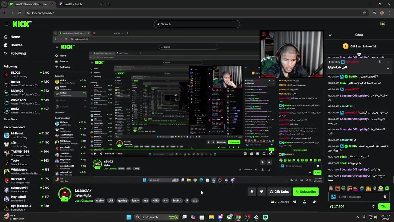Open recommended channel Testy
Viewport: 394px width, 222px height.
coord(26,162)
